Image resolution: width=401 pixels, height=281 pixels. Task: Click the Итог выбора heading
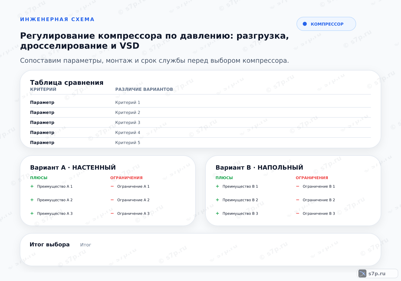pyautogui.click(x=50, y=244)
